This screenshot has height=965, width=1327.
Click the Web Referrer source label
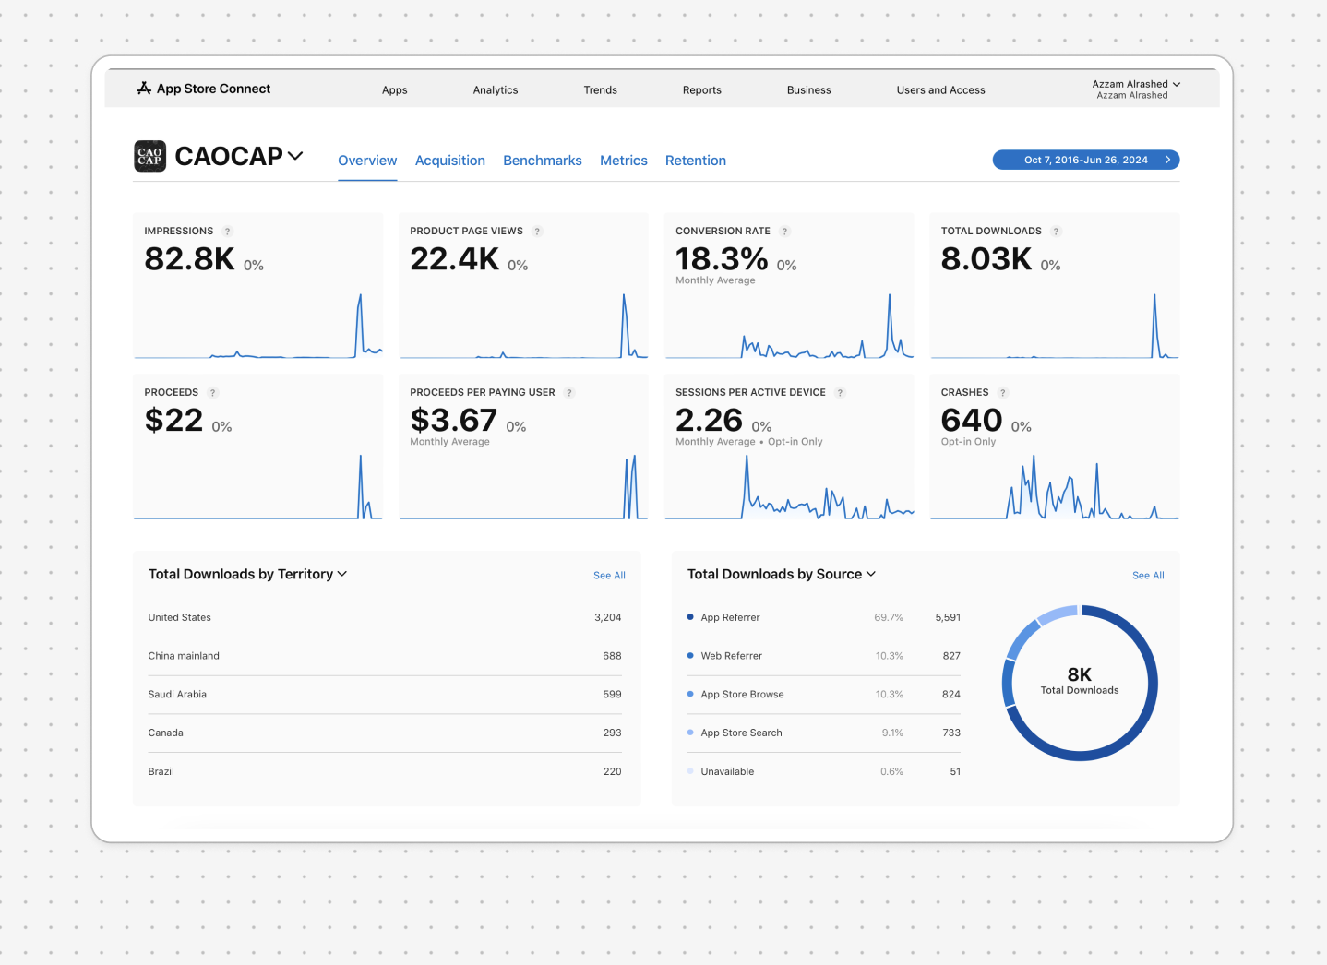(731, 656)
